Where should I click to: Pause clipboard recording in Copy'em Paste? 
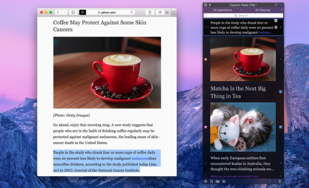point(211,182)
